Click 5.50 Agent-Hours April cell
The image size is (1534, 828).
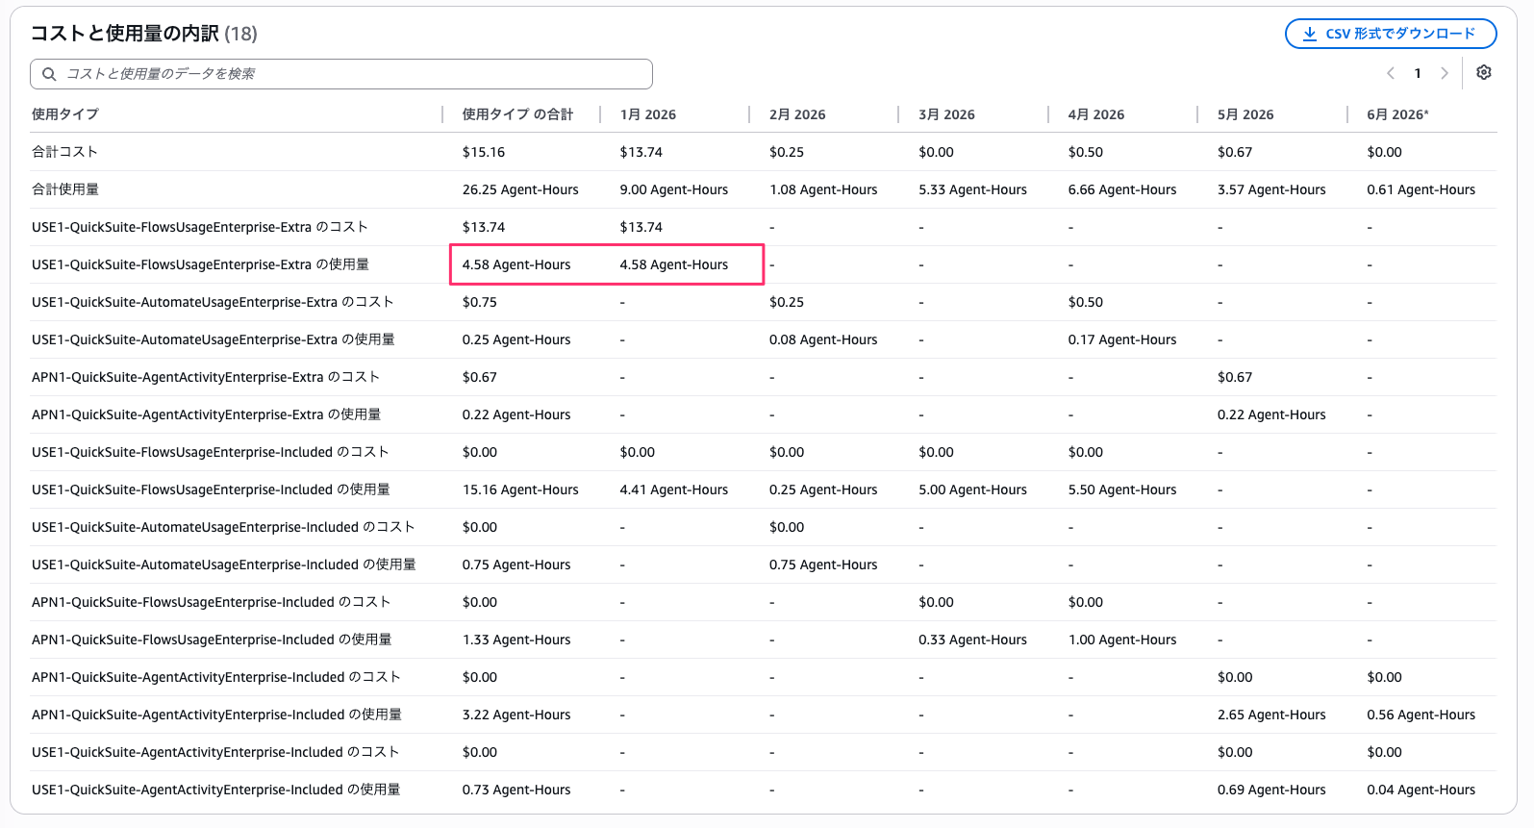tap(1122, 489)
